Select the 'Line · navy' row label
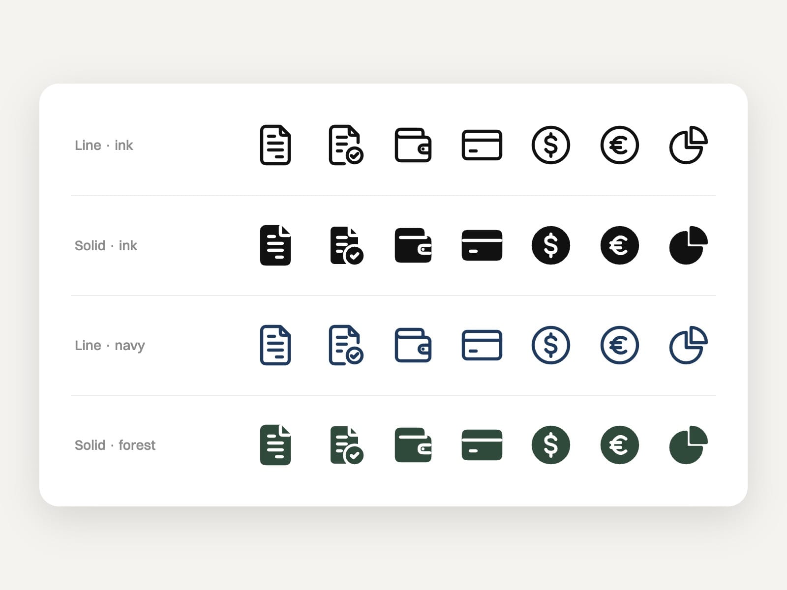 [110, 346]
